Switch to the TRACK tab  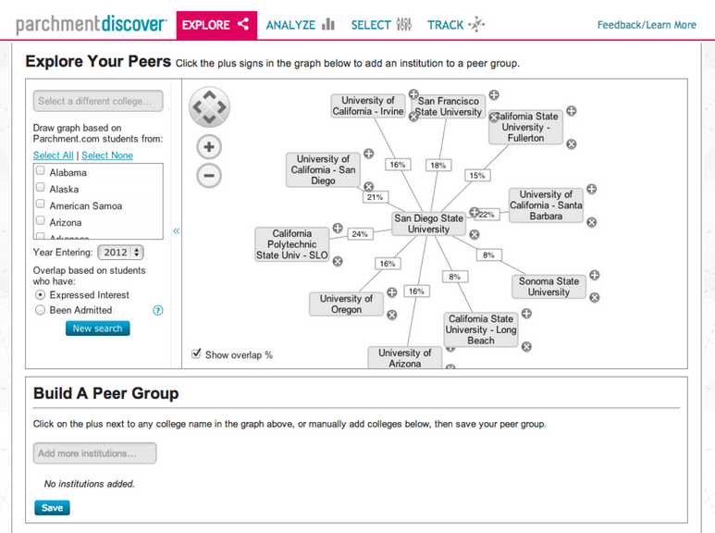coord(455,25)
